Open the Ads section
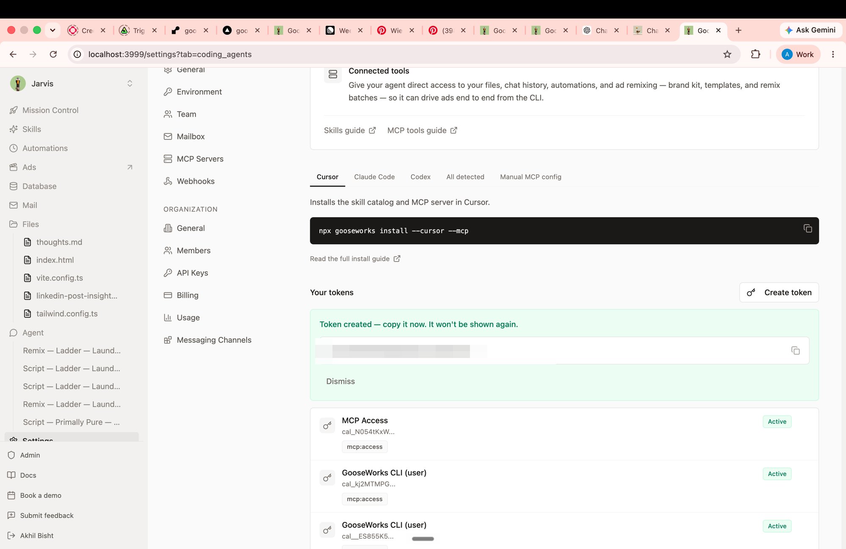 click(x=29, y=167)
